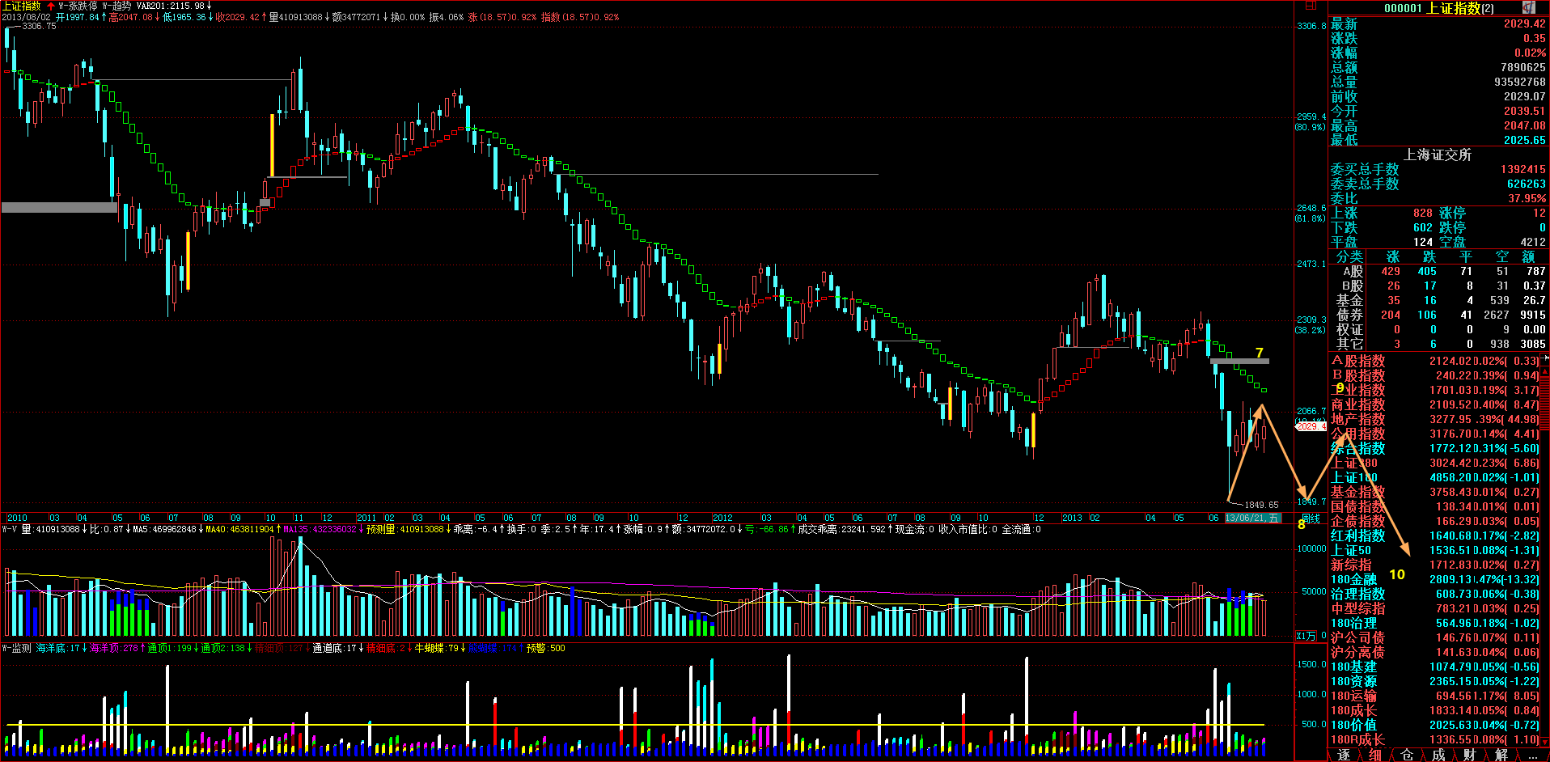Select the 上证50 index row
This screenshot has width=1550, height=762.
pyautogui.click(x=1351, y=550)
